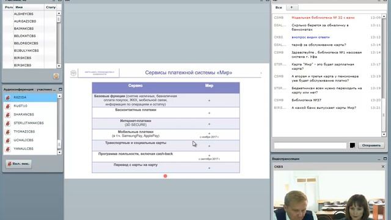The image size is (391, 220).
Task: Click chat question 'А какой банк выпускает карты Мир?'
Action: point(324,108)
